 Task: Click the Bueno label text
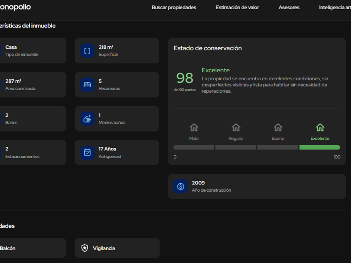tap(278, 139)
